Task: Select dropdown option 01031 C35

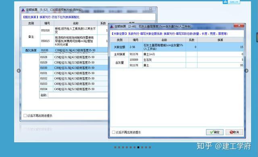Action: pos(73,73)
